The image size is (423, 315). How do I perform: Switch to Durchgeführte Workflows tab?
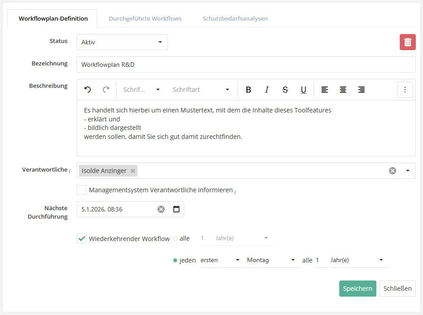[x=145, y=19]
